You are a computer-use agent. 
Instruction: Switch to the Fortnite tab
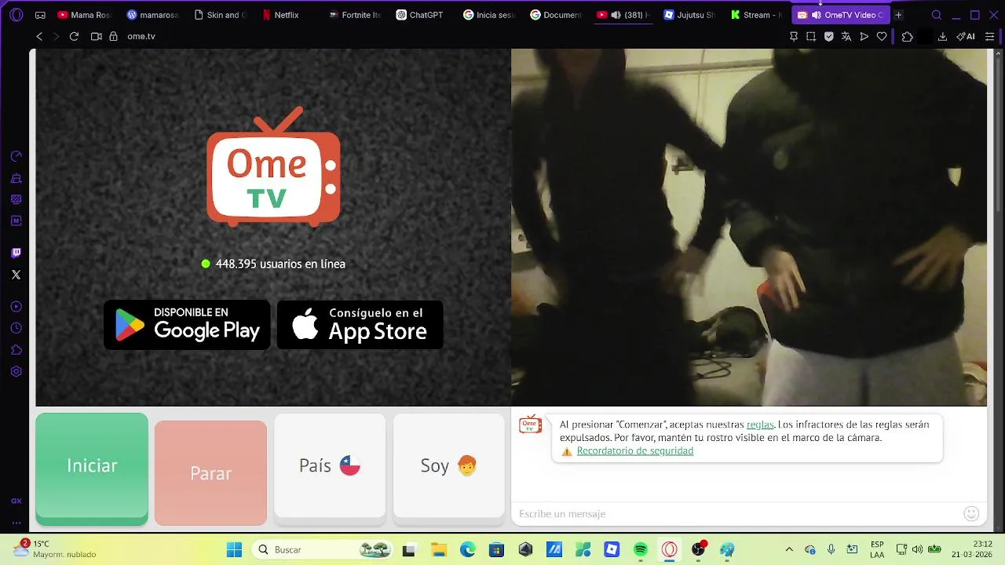(x=355, y=15)
